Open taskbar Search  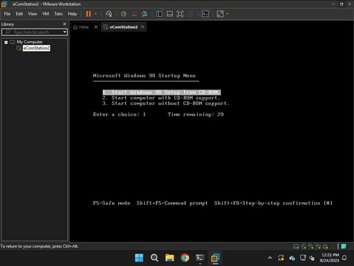pos(155,258)
